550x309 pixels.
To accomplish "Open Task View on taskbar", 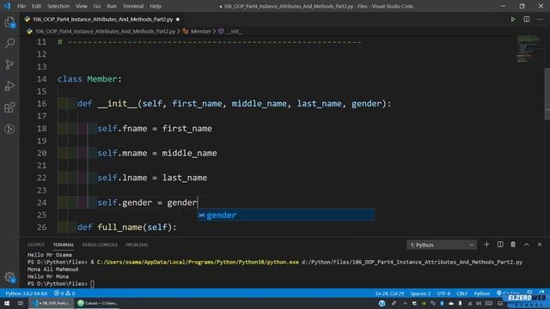I will tap(21, 303).
